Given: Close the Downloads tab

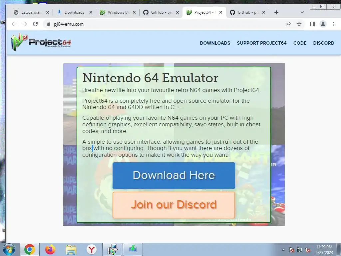Looking at the screenshot, I should [91, 12].
